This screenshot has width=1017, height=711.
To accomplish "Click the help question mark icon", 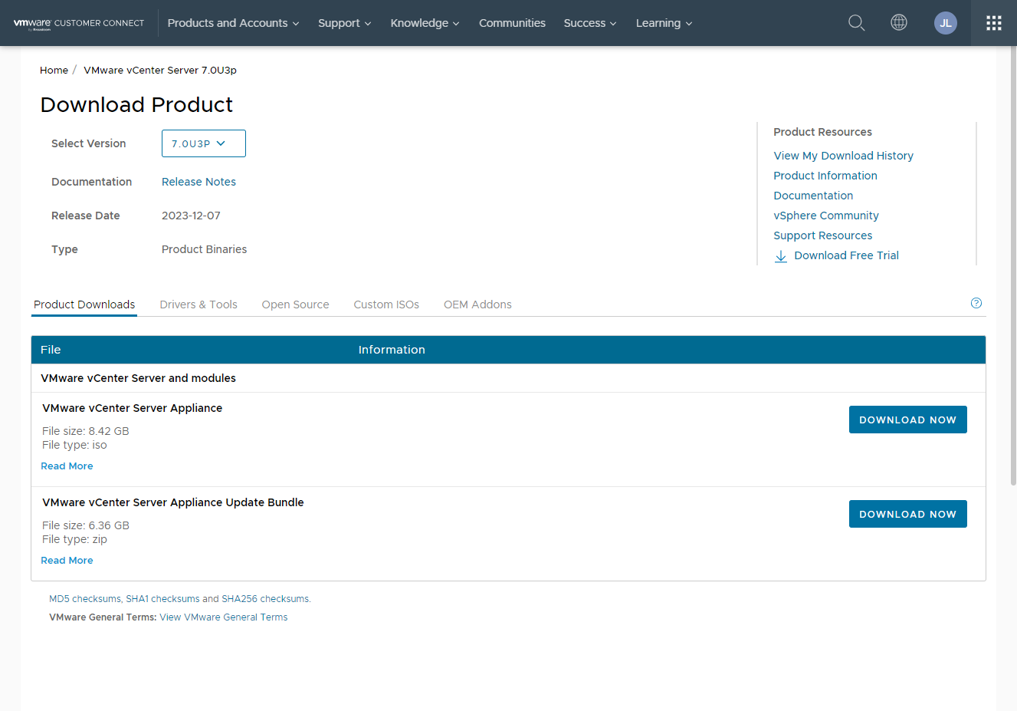I will tap(976, 303).
